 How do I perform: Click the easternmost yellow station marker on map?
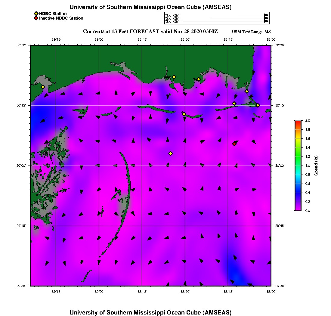[x=258, y=105]
